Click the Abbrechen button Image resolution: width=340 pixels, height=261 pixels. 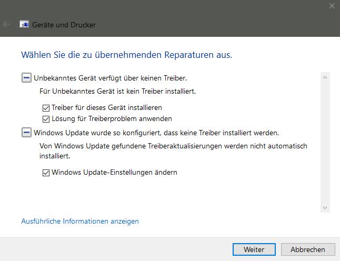point(308,249)
